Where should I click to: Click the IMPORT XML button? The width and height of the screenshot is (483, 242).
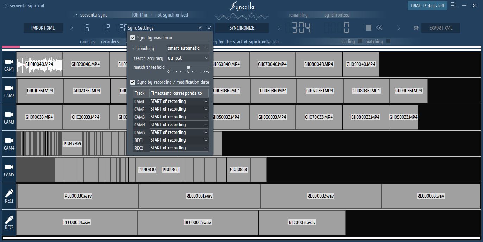pyautogui.click(x=43, y=28)
